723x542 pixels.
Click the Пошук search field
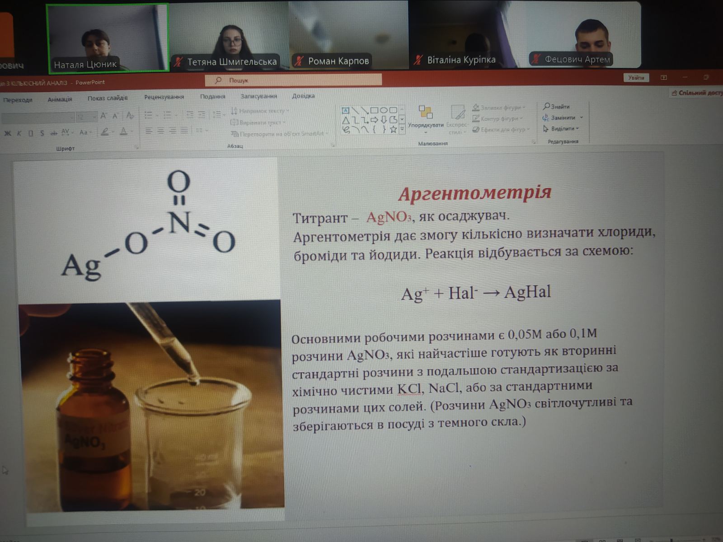click(294, 80)
